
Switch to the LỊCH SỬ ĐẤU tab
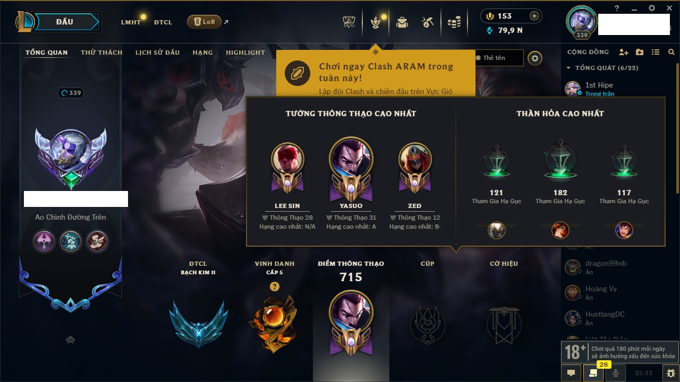(x=157, y=53)
